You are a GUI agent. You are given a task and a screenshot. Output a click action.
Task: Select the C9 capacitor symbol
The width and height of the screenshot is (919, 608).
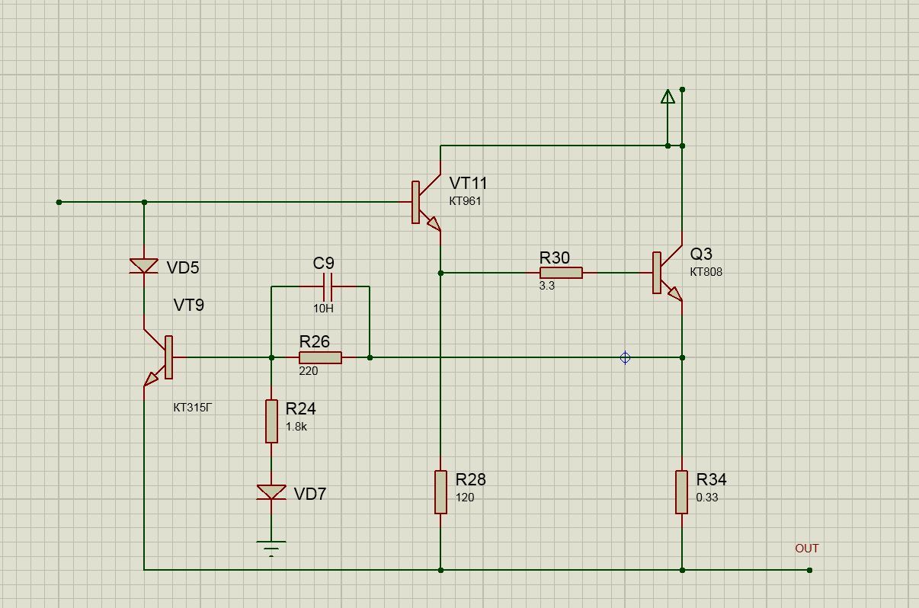(328, 287)
